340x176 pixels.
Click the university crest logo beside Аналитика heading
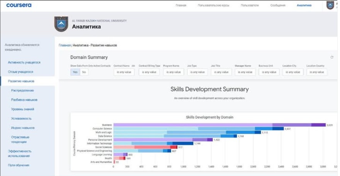point(61,24)
